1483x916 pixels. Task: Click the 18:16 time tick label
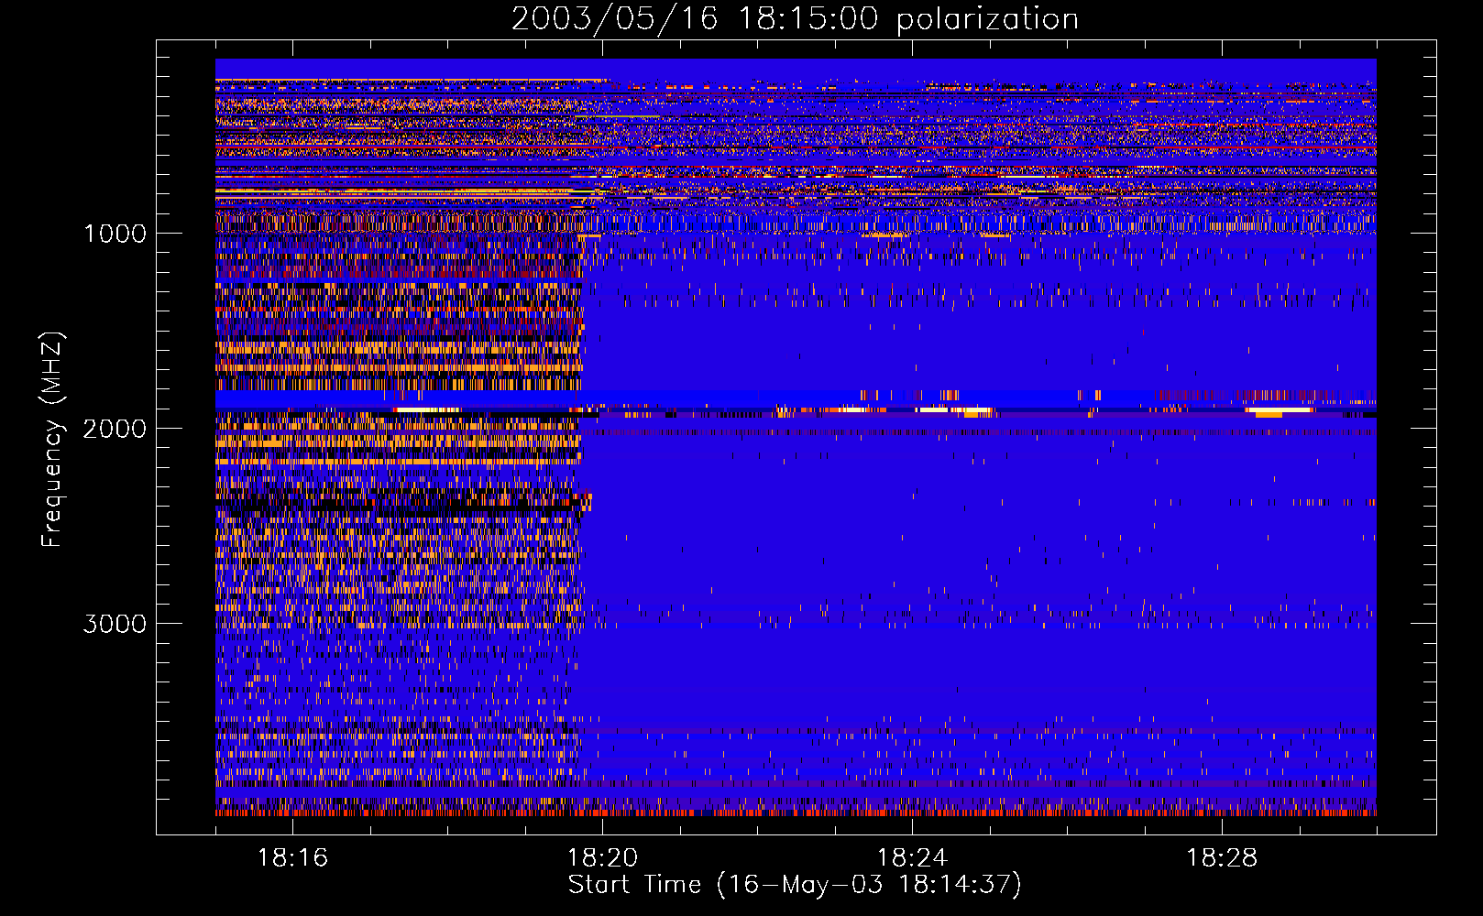(x=292, y=857)
